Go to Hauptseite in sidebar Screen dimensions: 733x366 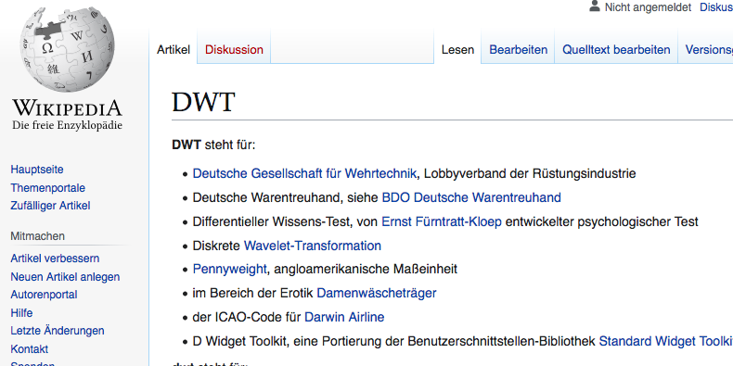37,170
